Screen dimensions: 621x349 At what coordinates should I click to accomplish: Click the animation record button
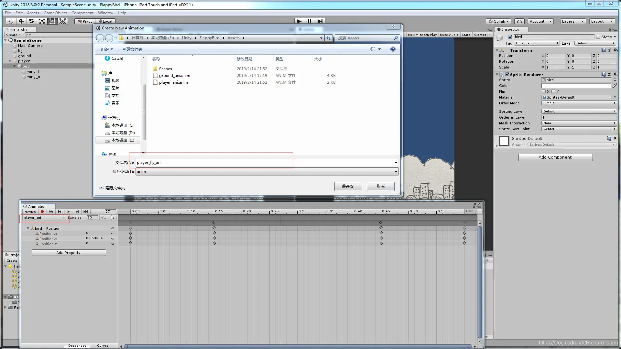click(x=42, y=212)
